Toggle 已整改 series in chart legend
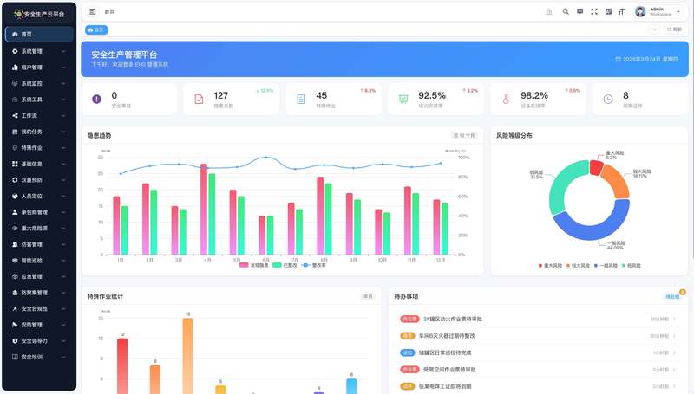This screenshot has height=394, width=694. pyautogui.click(x=285, y=265)
